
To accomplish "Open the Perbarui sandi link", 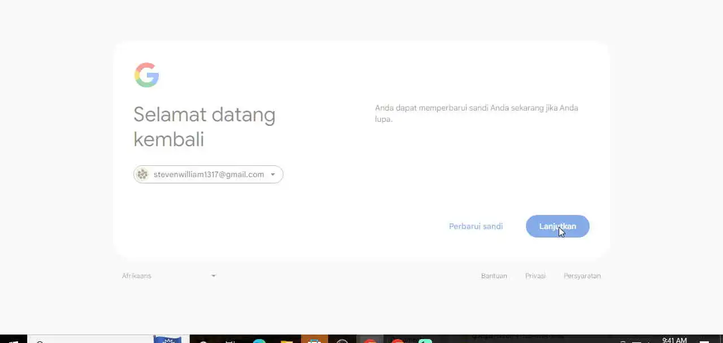I will coord(476,226).
